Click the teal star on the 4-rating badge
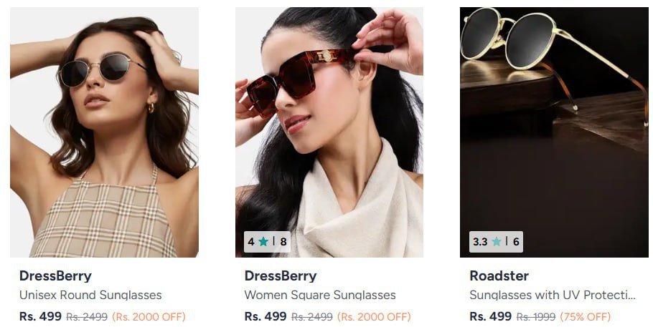Image resolution: width=653 pixels, height=327 pixels. [x=263, y=241]
